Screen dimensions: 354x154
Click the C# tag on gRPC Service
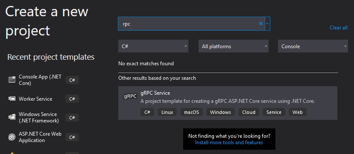(147, 112)
